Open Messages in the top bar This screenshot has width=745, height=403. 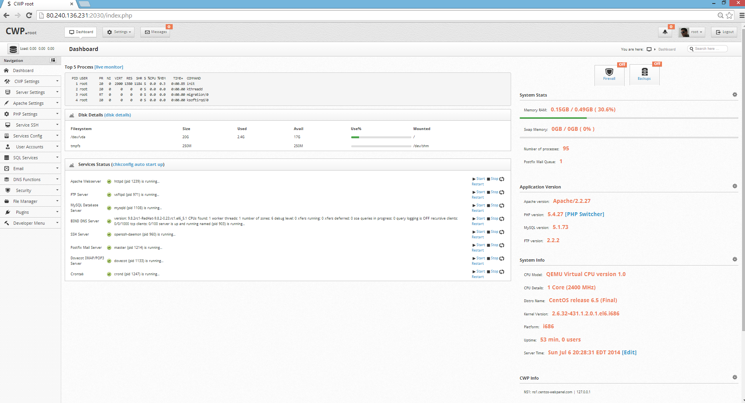coord(155,32)
